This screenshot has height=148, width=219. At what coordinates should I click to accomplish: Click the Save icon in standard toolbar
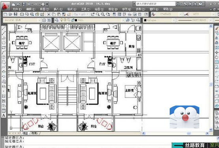tap(15, 14)
